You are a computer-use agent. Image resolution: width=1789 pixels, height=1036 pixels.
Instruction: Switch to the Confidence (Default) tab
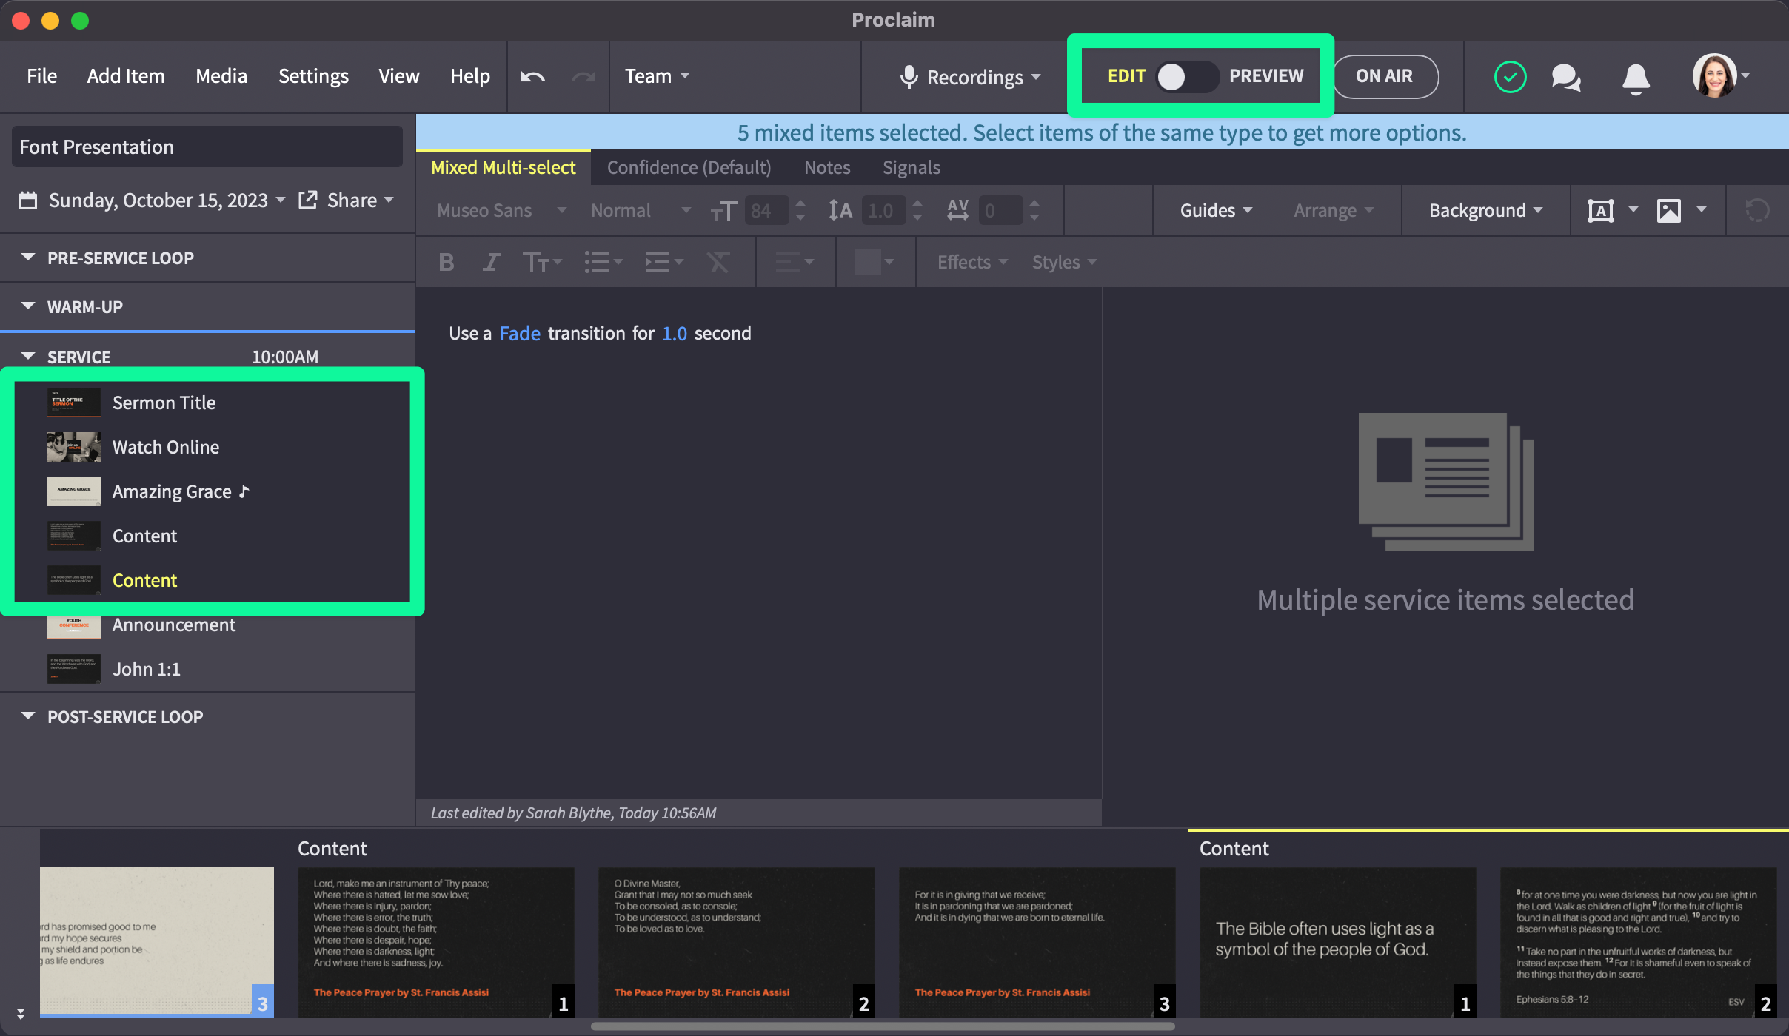689,168
